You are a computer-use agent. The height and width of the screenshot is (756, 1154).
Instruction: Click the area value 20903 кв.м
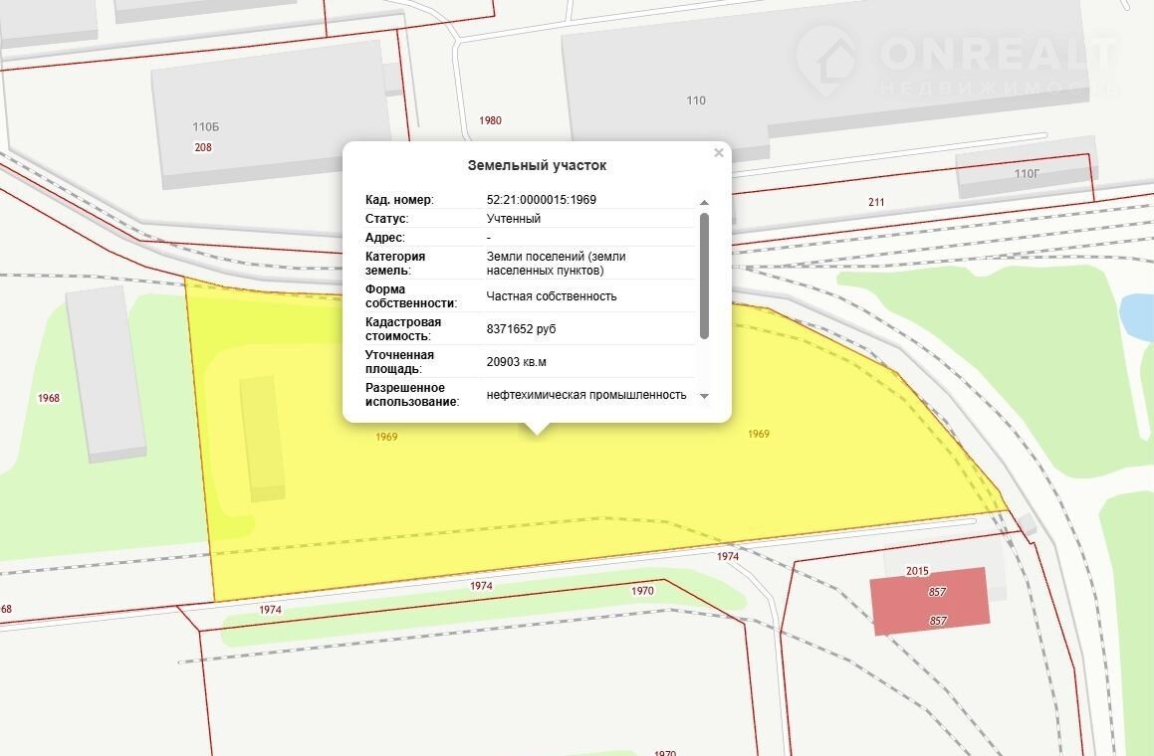pos(516,362)
